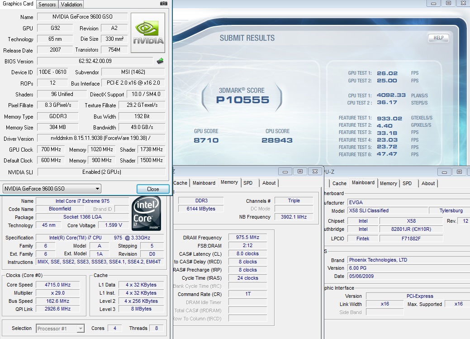The width and height of the screenshot is (470, 339).
Task: Click the Intel Core i7 Extreme 975 name
Action: pos(82,201)
